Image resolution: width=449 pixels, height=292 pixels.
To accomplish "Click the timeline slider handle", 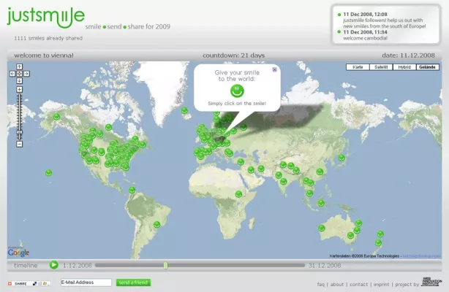I will tap(166, 265).
